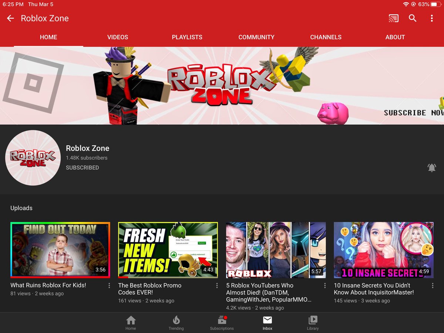Tap the 1.48K subscribers text
The width and height of the screenshot is (444, 333).
point(87,158)
